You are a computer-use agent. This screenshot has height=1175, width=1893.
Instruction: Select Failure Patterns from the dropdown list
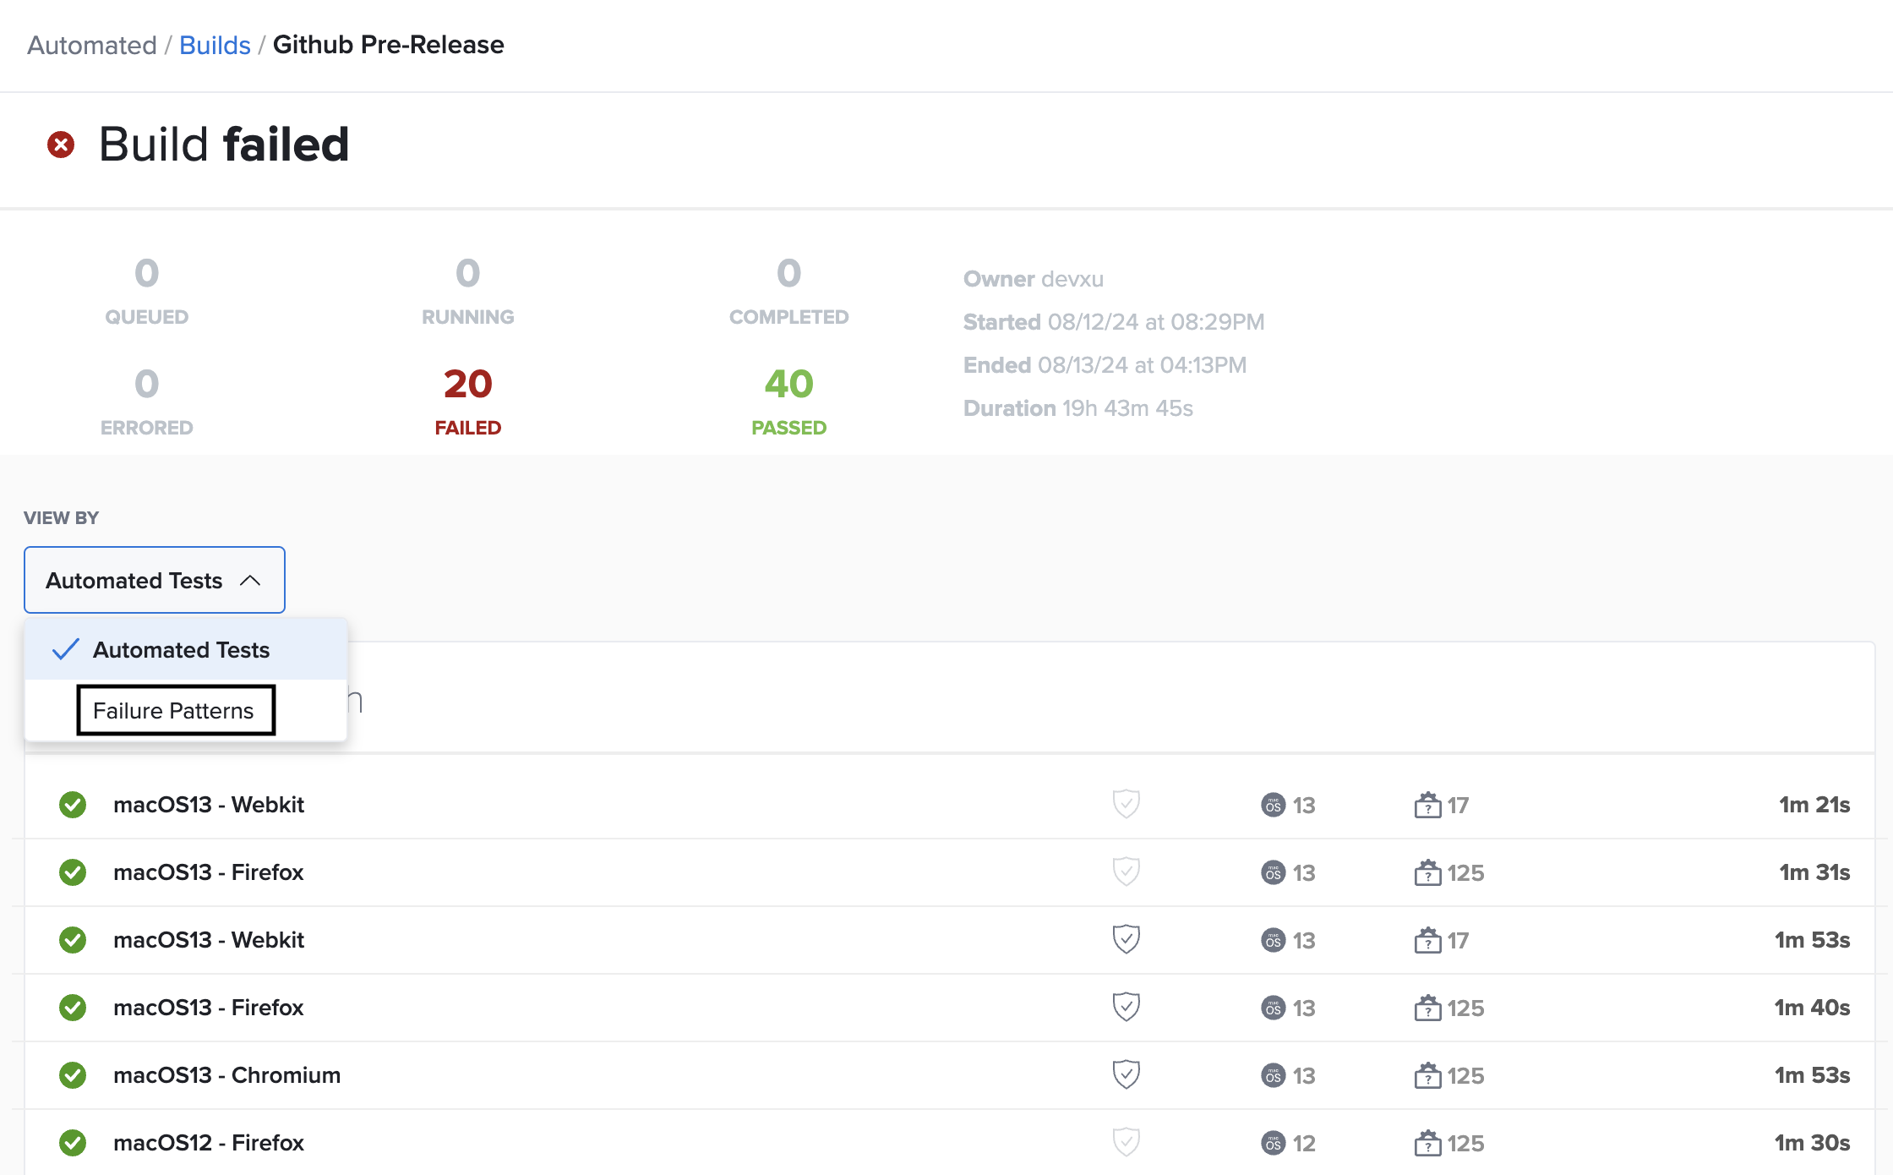[174, 710]
